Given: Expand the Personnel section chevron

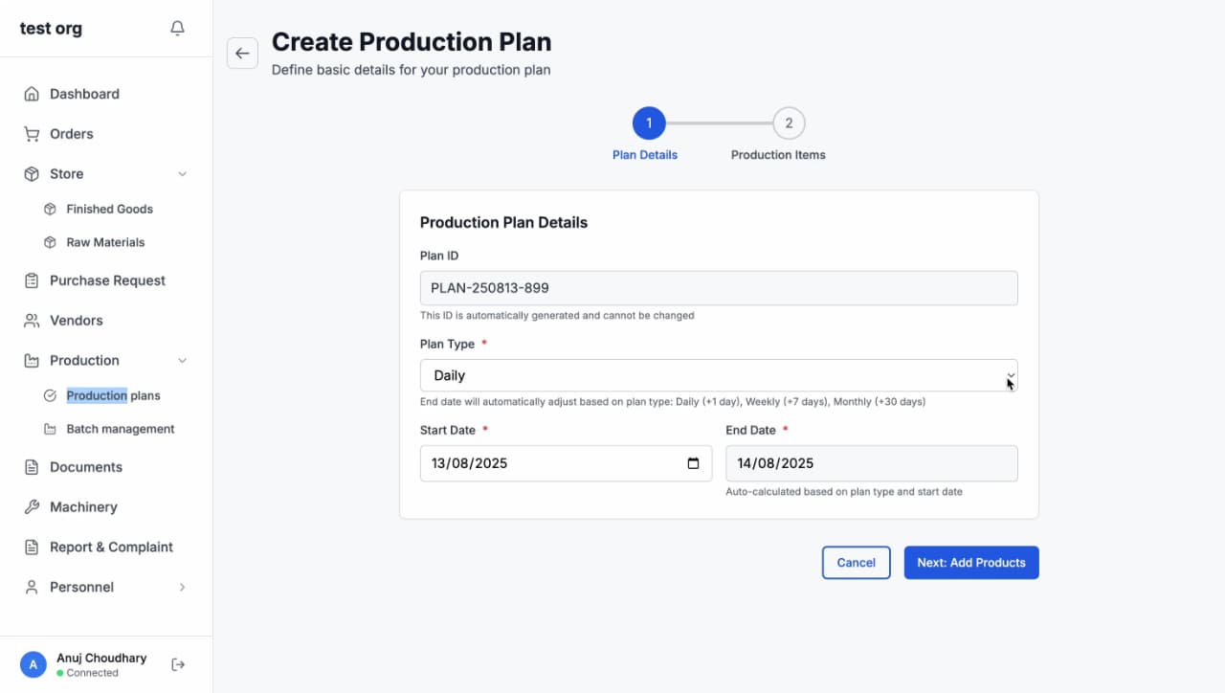Looking at the screenshot, I should (x=183, y=587).
